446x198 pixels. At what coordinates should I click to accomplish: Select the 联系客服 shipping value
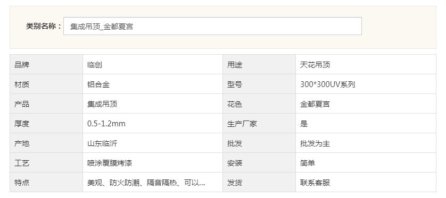(315, 183)
